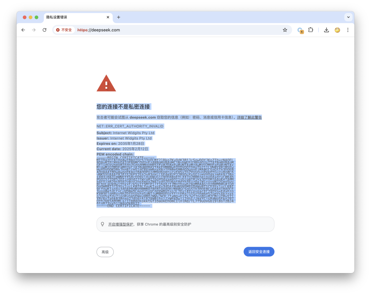Go back using the browser back arrow
Image resolution: width=371 pixels, height=295 pixels.
coord(23,30)
